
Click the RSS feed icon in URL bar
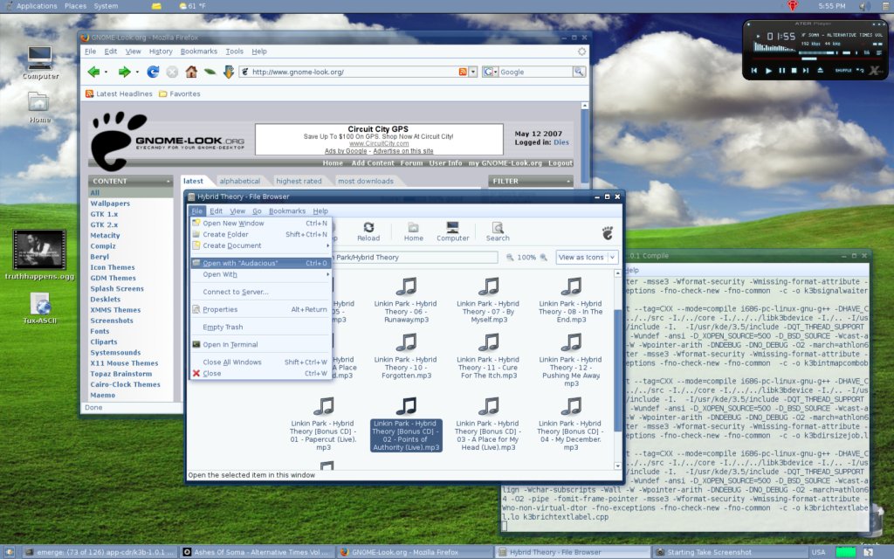click(463, 72)
